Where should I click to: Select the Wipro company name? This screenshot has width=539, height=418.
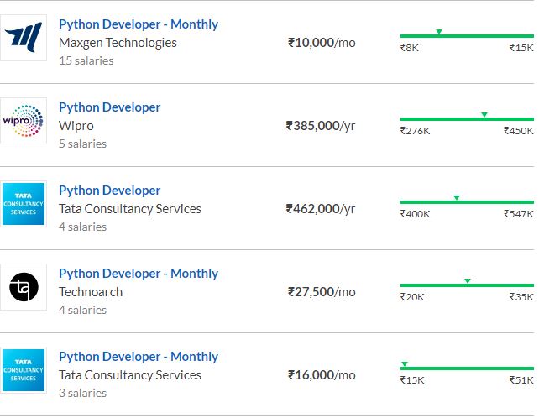(x=76, y=126)
